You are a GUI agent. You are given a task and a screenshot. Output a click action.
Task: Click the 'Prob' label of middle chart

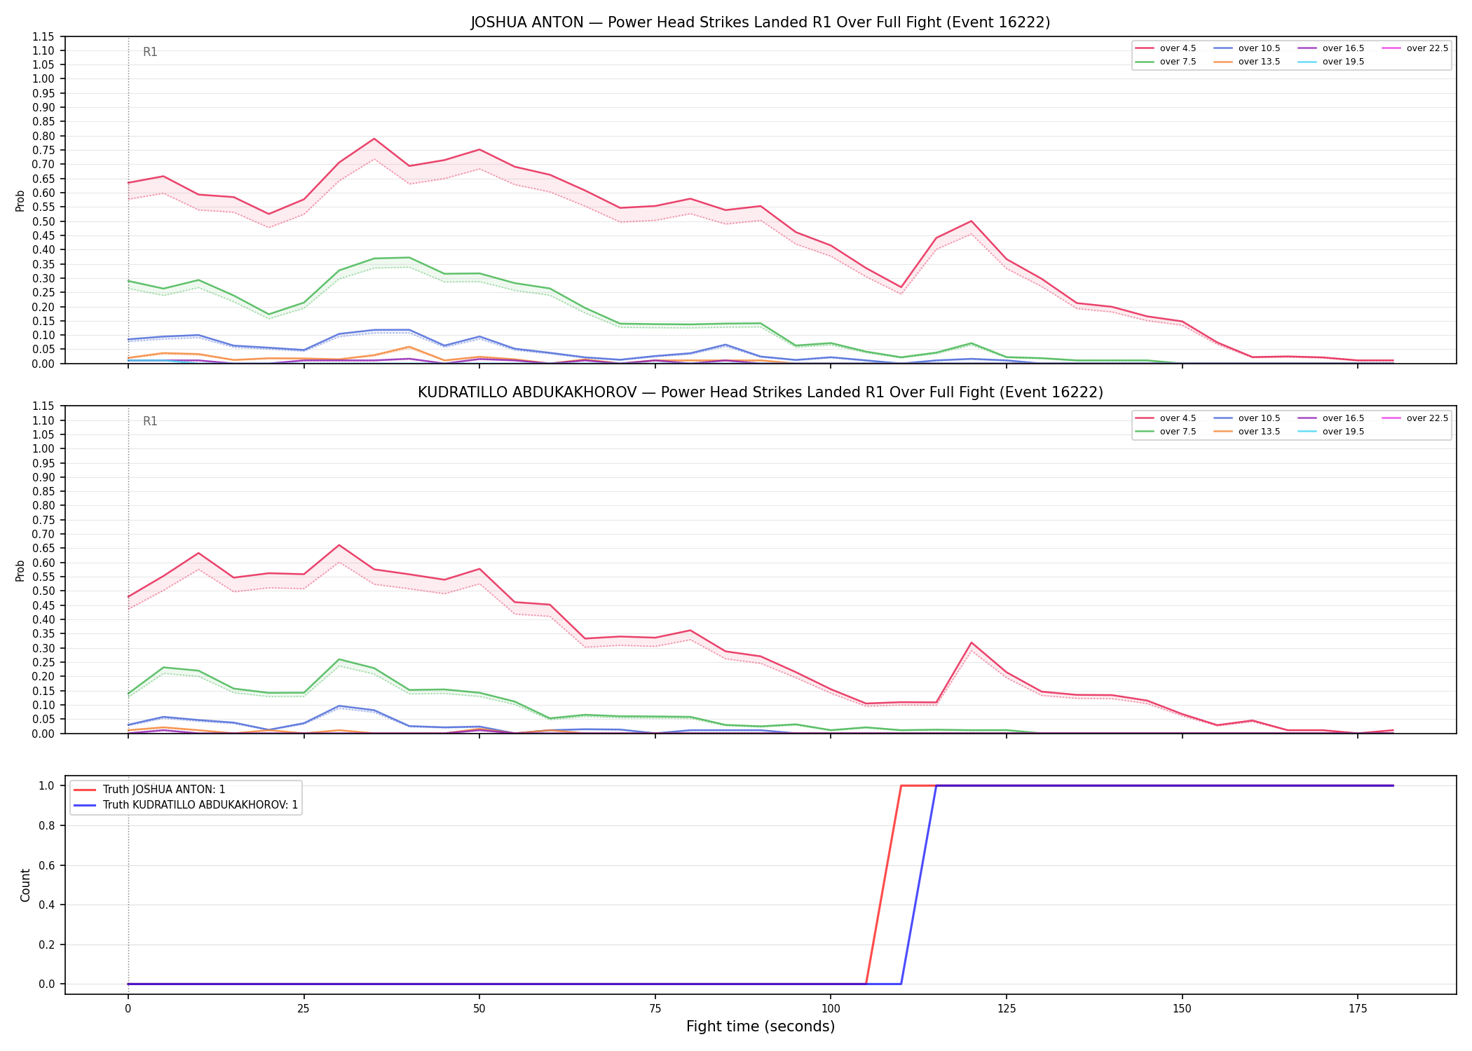pos(20,570)
